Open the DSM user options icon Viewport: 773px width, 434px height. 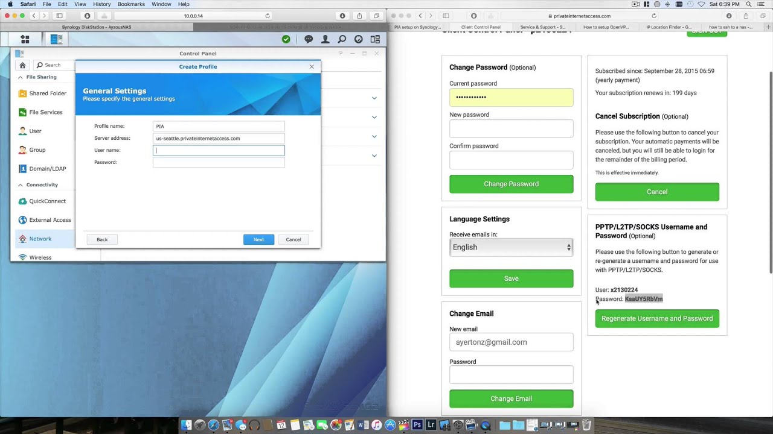[x=326, y=39]
